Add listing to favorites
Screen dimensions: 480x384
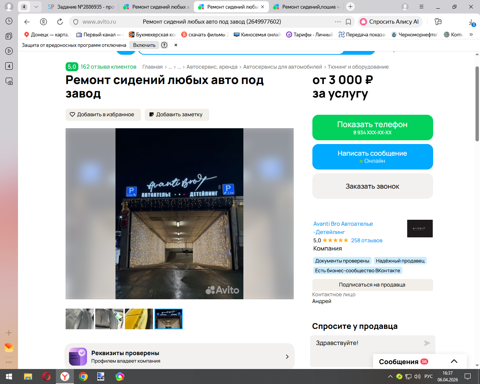pos(103,115)
